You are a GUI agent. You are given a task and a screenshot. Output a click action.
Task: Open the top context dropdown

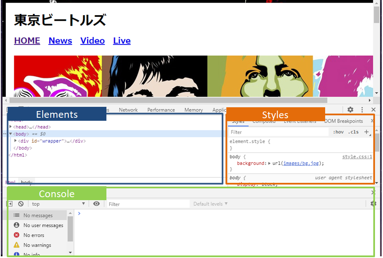point(58,204)
